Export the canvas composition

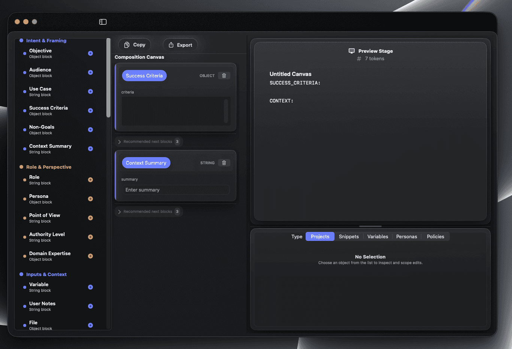(180, 45)
